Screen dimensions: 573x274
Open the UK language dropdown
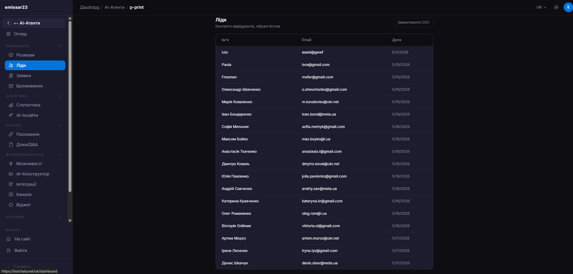pyautogui.click(x=541, y=7)
